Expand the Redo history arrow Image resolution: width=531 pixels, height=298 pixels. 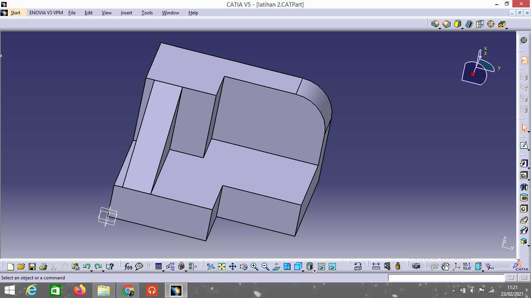click(x=103, y=270)
